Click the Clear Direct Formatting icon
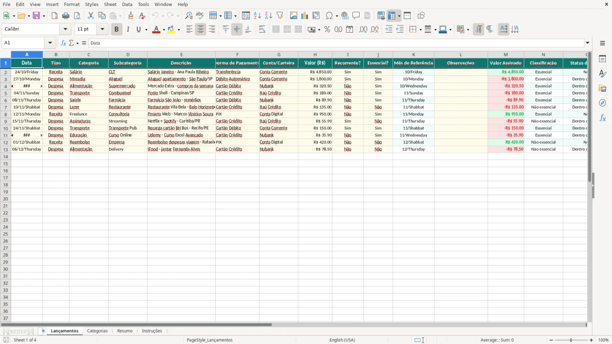 pos(142,16)
